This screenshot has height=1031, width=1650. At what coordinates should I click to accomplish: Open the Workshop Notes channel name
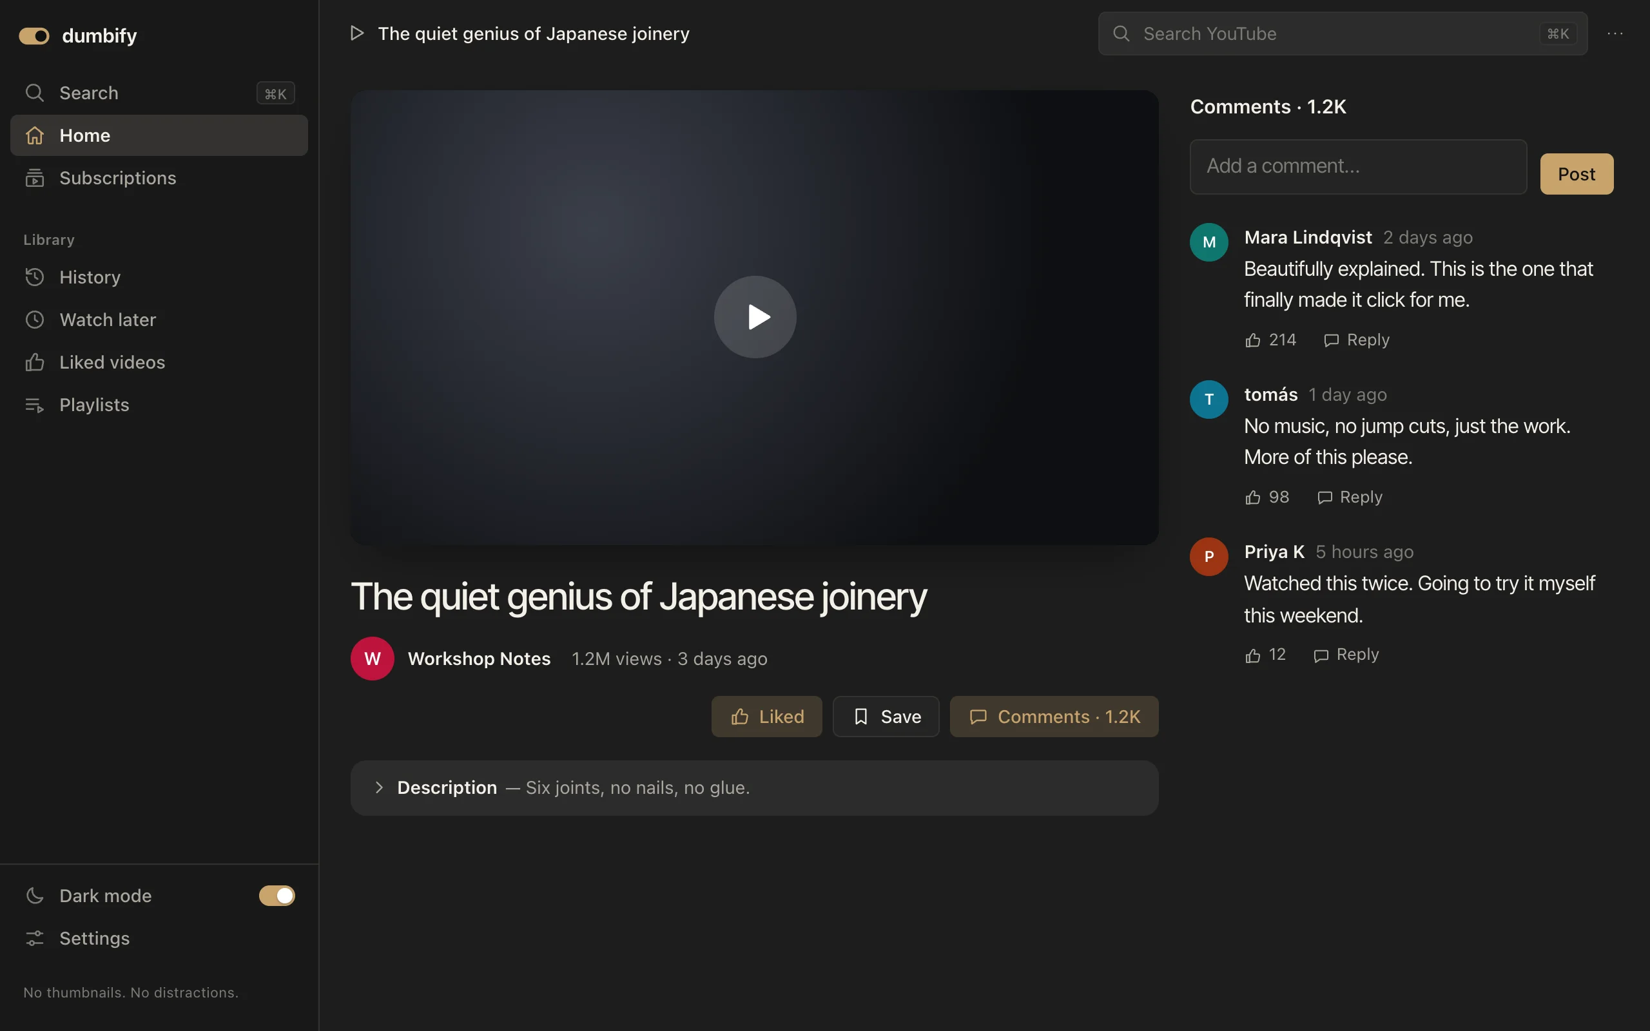(480, 659)
